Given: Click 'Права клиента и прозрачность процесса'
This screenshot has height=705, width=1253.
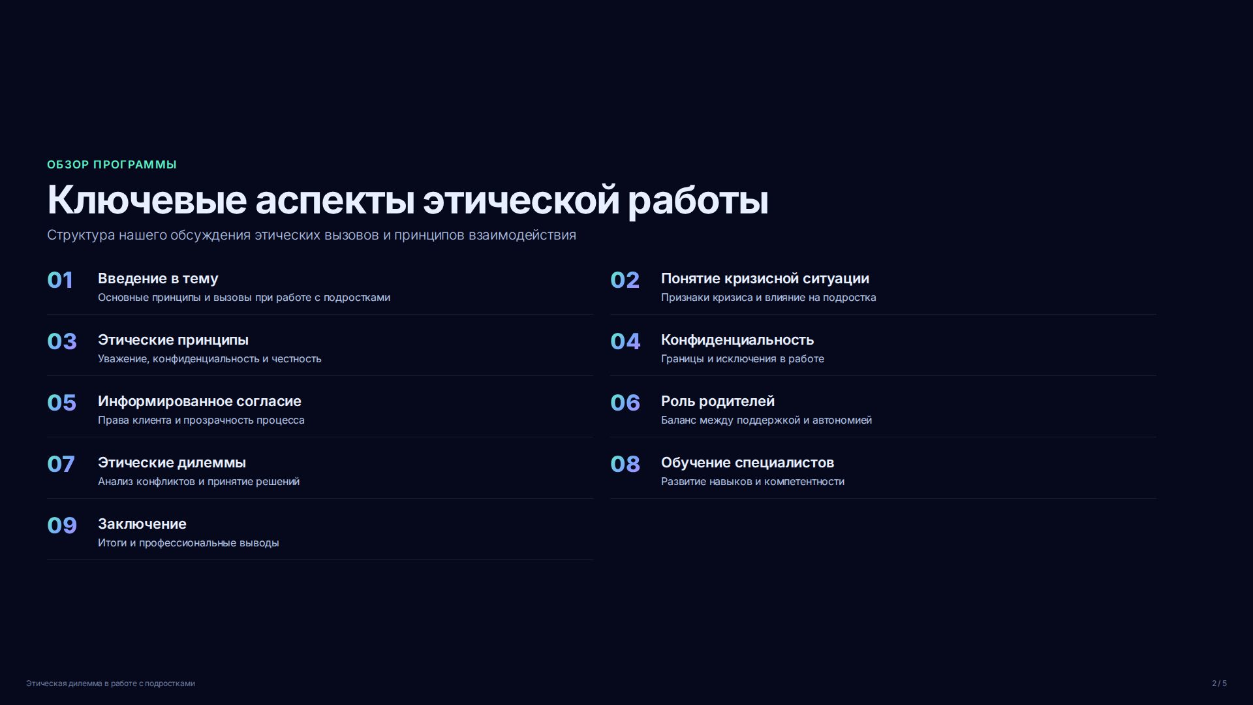Looking at the screenshot, I should coord(201,420).
